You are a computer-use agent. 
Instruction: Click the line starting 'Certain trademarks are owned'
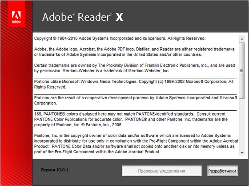[x=134, y=66]
